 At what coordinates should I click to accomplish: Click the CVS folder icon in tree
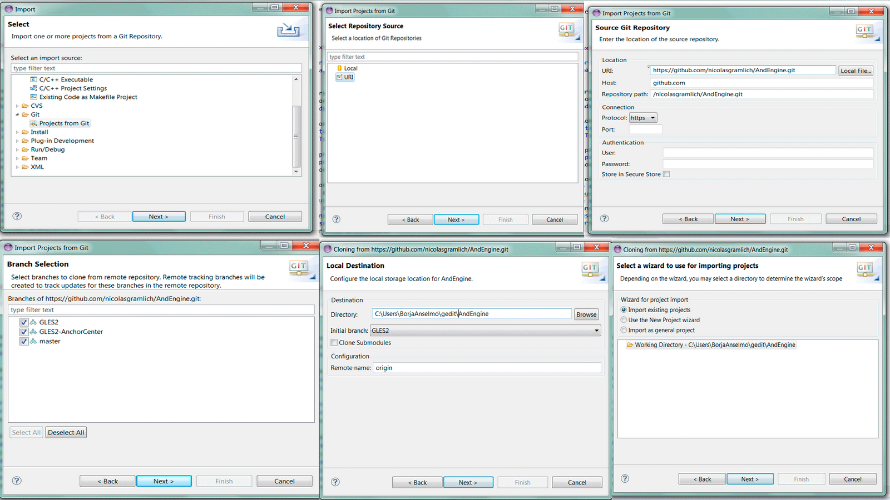25,106
